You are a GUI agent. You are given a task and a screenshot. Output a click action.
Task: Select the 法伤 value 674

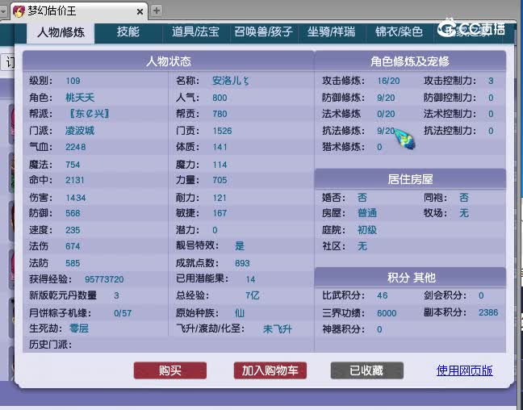tap(73, 246)
